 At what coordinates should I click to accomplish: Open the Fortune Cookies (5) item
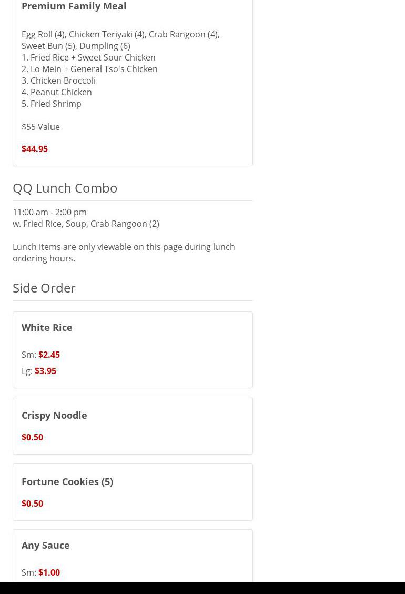(x=67, y=481)
